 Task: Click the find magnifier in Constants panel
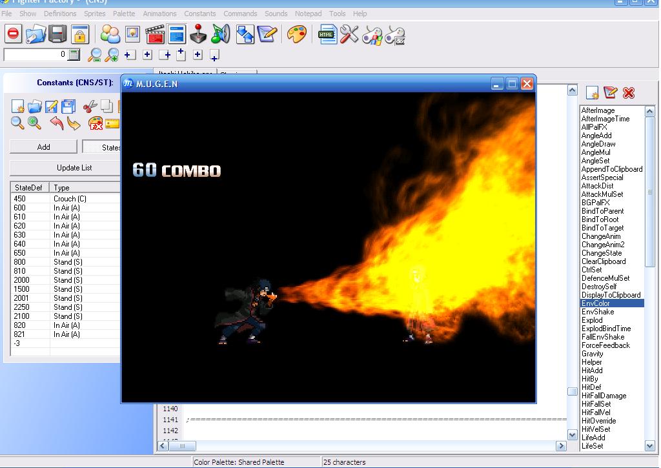pos(17,123)
